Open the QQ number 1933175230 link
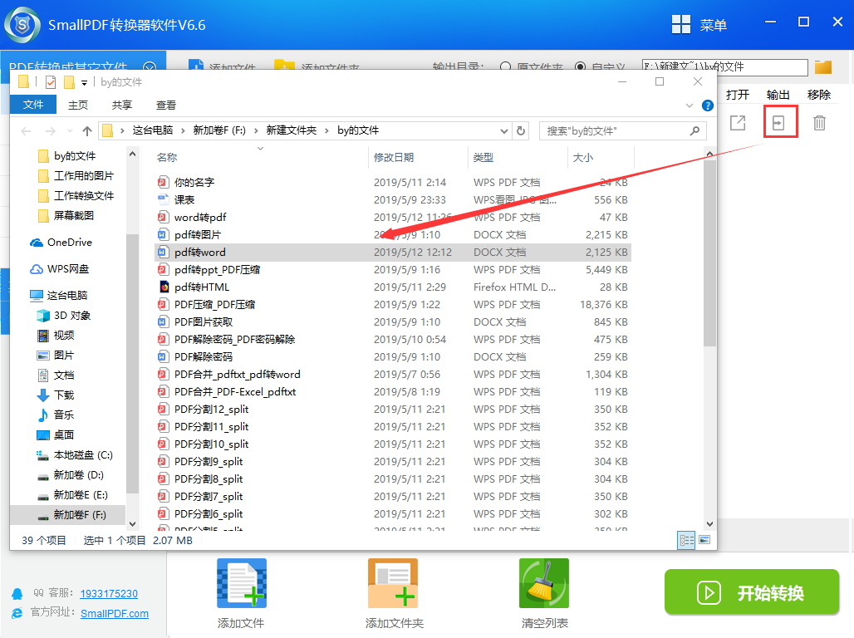 pos(109,594)
